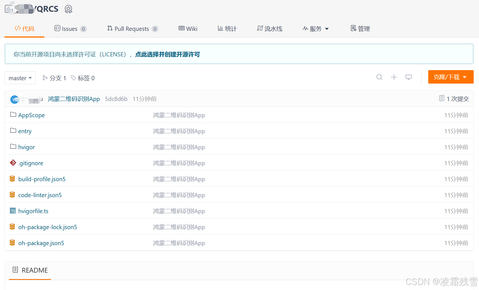Click the JSON icon beside code-linter.json5
The height and width of the screenshot is (290, 479).
pyautogui.click(x=12, y=195)
